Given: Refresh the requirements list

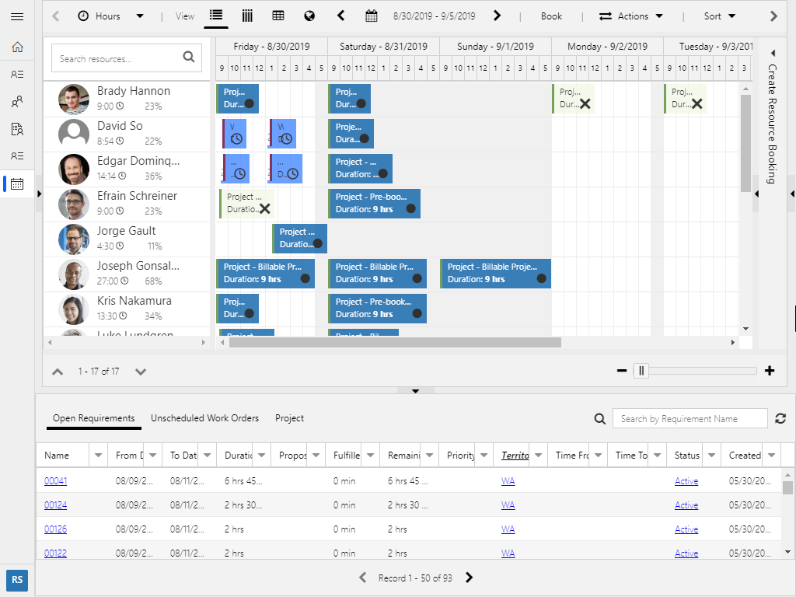Looking at the screenshot, I should [x=780, y=418].
